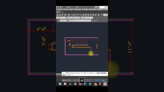Click the 5'-0" dimension text in drawing
Screen dimensions: 164x92
(69, 41)
